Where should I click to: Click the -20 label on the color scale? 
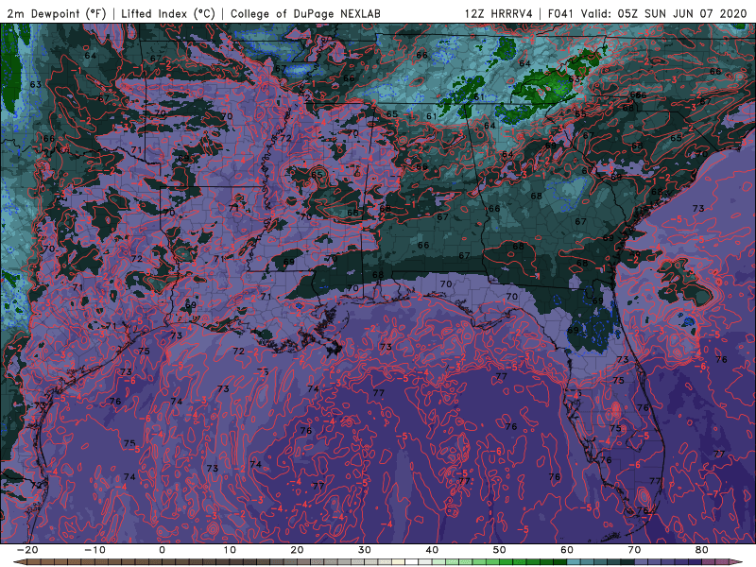[27, 550]
